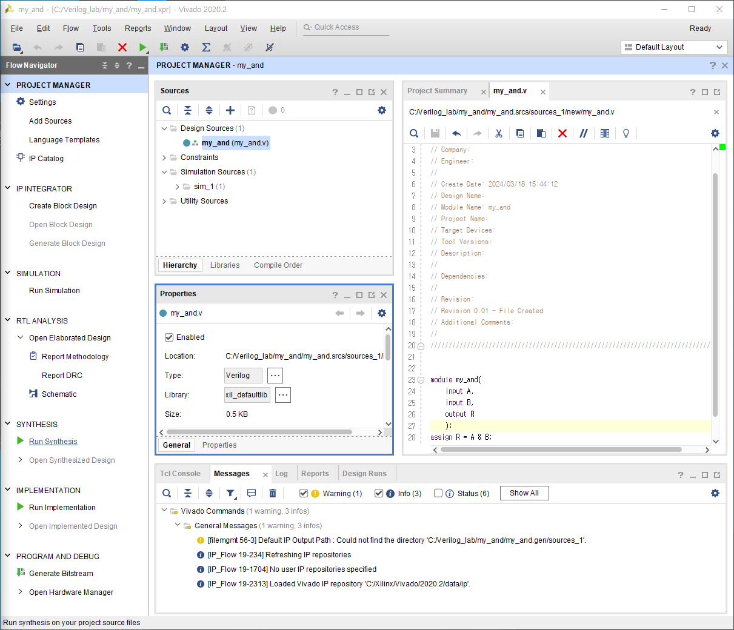Click Run Simulation
This screenshot has width=734, height=630.
coord(55,291)
